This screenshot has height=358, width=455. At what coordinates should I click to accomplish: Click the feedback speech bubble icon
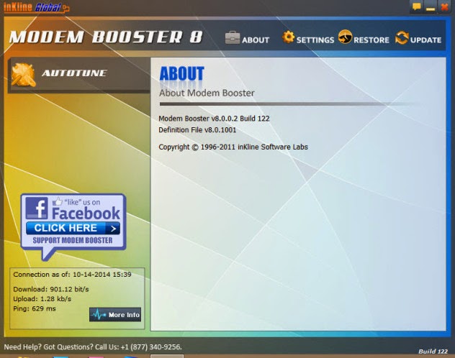417,6
